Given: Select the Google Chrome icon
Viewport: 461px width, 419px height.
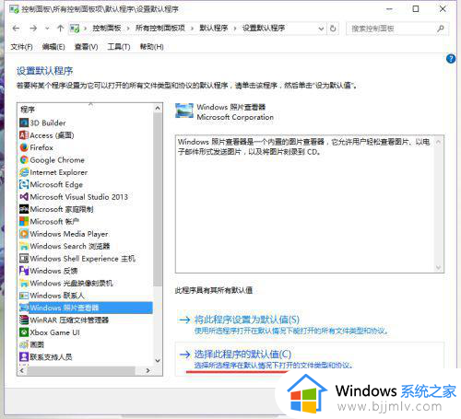Looking at the screenshot, I should point(24,159).
